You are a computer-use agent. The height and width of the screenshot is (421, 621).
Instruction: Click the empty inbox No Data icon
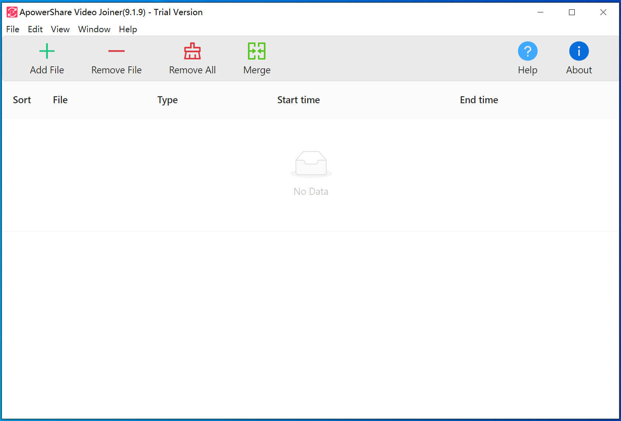tap(311, 164)
